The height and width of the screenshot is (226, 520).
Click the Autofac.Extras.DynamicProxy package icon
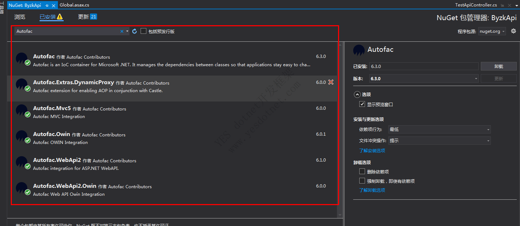point(22,85)
